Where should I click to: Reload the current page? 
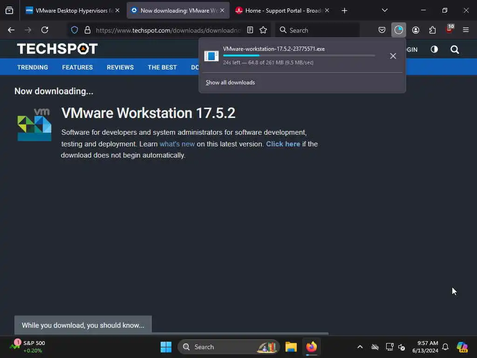(45, 30)
